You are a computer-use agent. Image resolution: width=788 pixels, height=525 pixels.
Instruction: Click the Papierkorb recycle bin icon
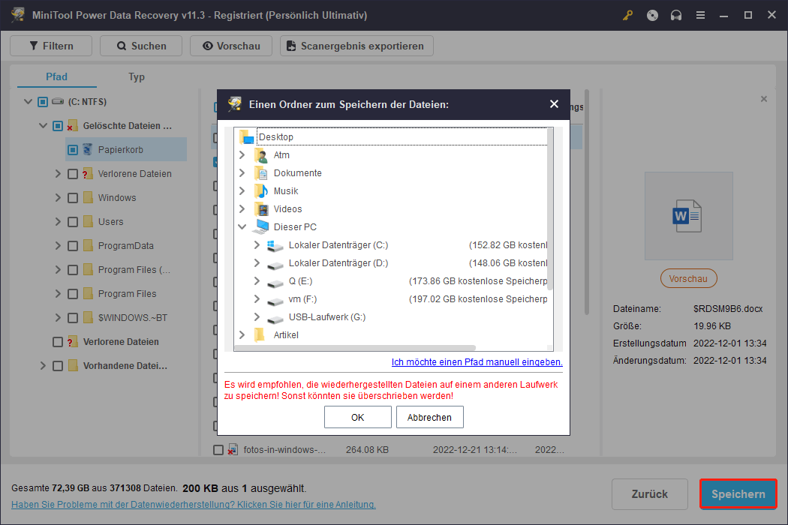[88, 150]
